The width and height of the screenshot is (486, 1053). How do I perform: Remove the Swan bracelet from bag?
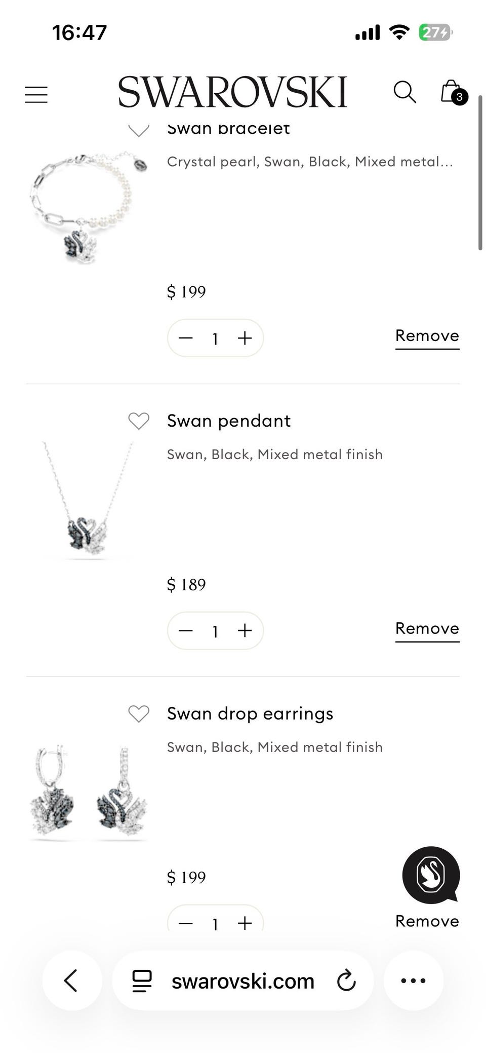427,336
